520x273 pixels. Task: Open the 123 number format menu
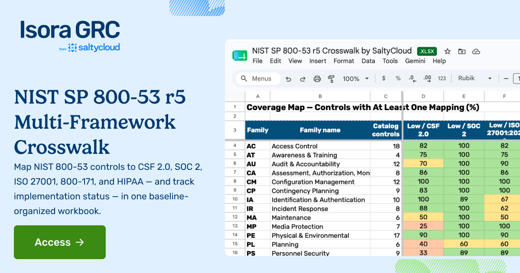[442, 78]
